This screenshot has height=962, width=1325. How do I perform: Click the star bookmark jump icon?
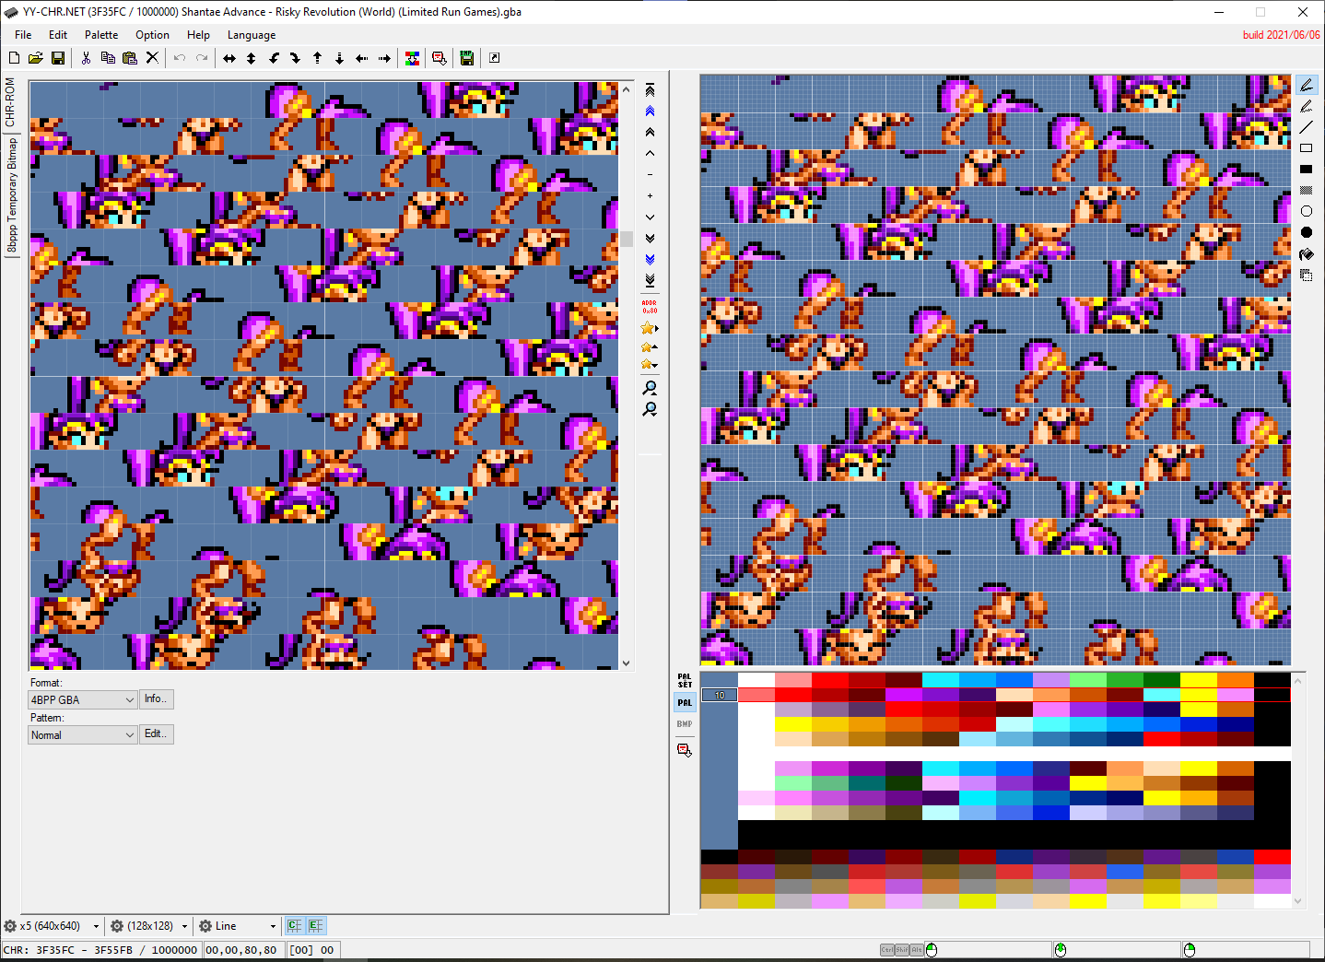pos(650,328)
